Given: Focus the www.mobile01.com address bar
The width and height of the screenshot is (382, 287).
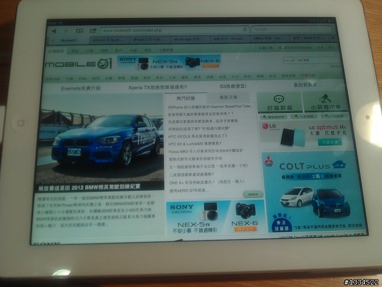Looking at the screenshot, I should tap(175, 30).
